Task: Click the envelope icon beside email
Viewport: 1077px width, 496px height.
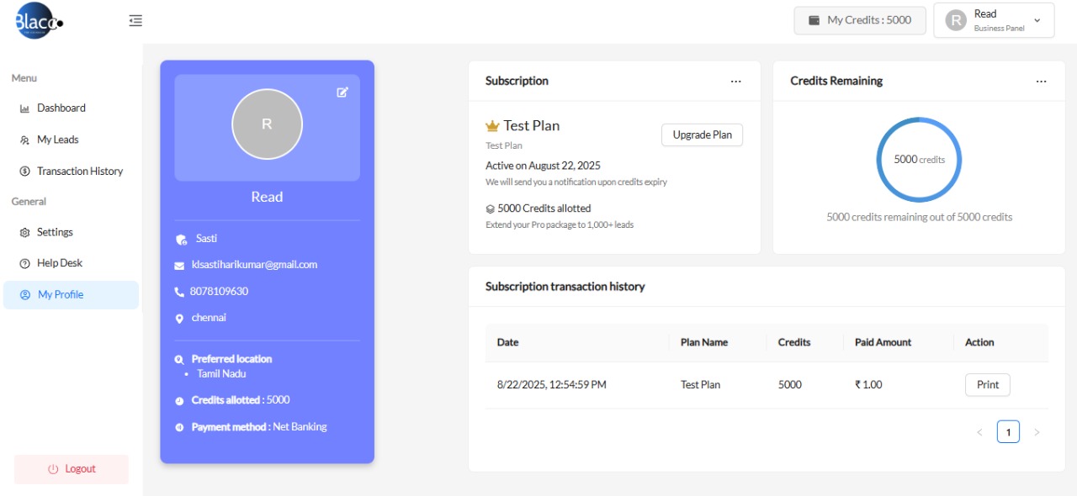Action: click(179, 266)
